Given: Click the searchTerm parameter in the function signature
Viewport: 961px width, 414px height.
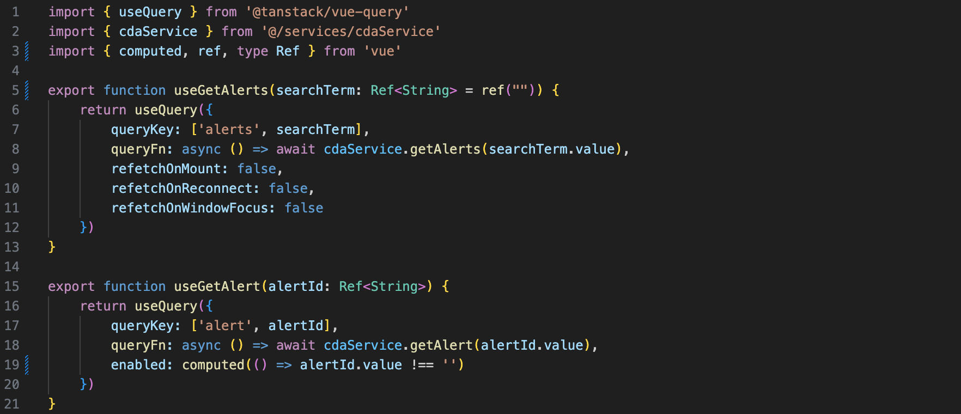Looking at the screenshot, I should (x=315, y=90).
